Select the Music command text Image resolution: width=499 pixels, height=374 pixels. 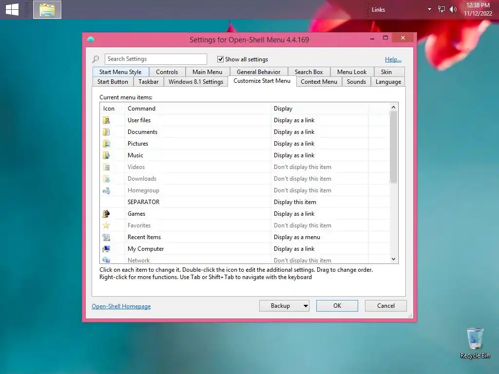point(135,155)
